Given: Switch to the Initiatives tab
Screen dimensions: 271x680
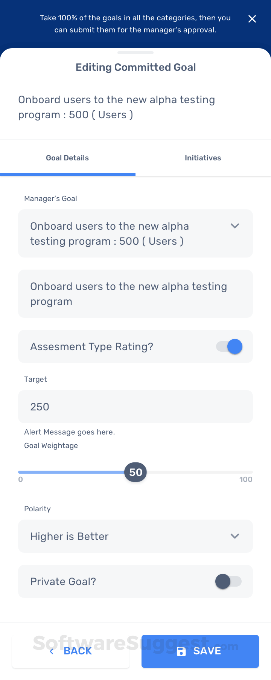Looking at the screenshot, I should point(203,158).
